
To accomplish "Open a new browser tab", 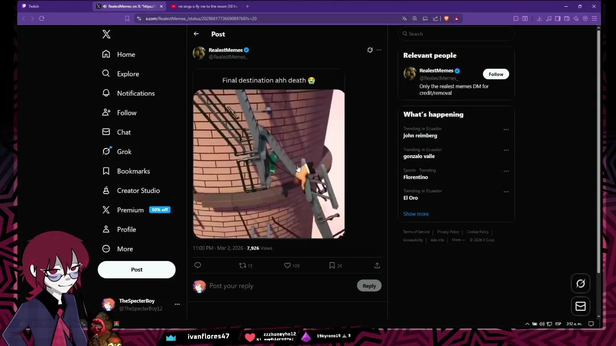I will [x=247, y=6].
